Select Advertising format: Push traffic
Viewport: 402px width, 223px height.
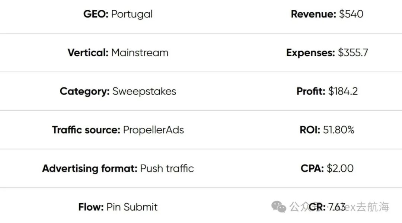coord(118,168)
